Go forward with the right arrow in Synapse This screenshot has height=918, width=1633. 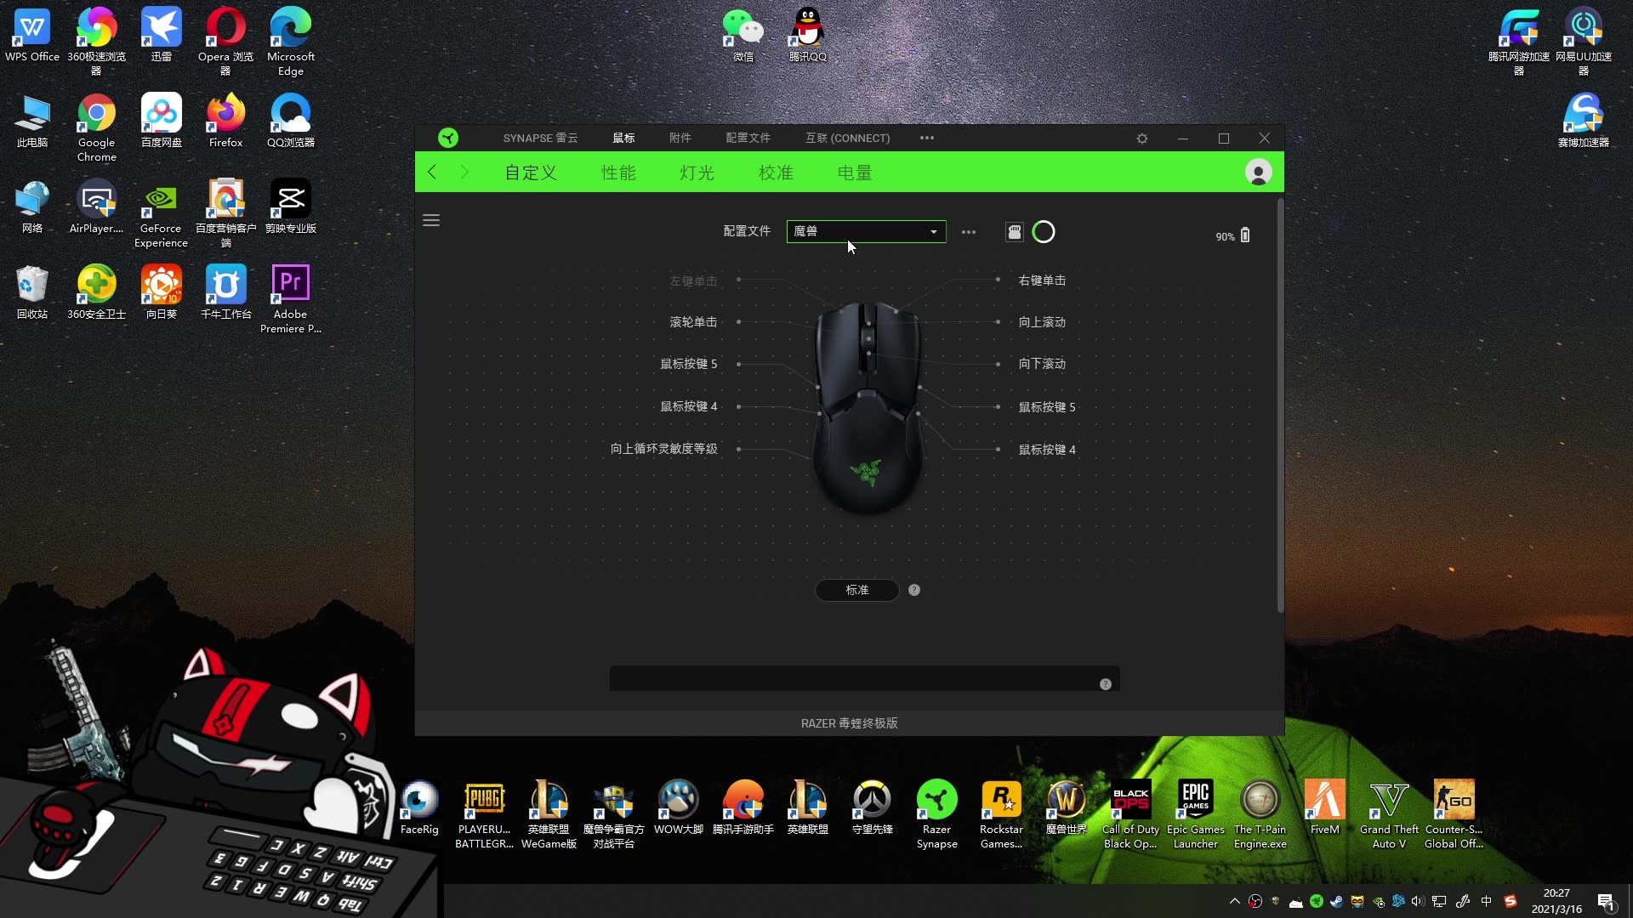click(x=464, y=173)
